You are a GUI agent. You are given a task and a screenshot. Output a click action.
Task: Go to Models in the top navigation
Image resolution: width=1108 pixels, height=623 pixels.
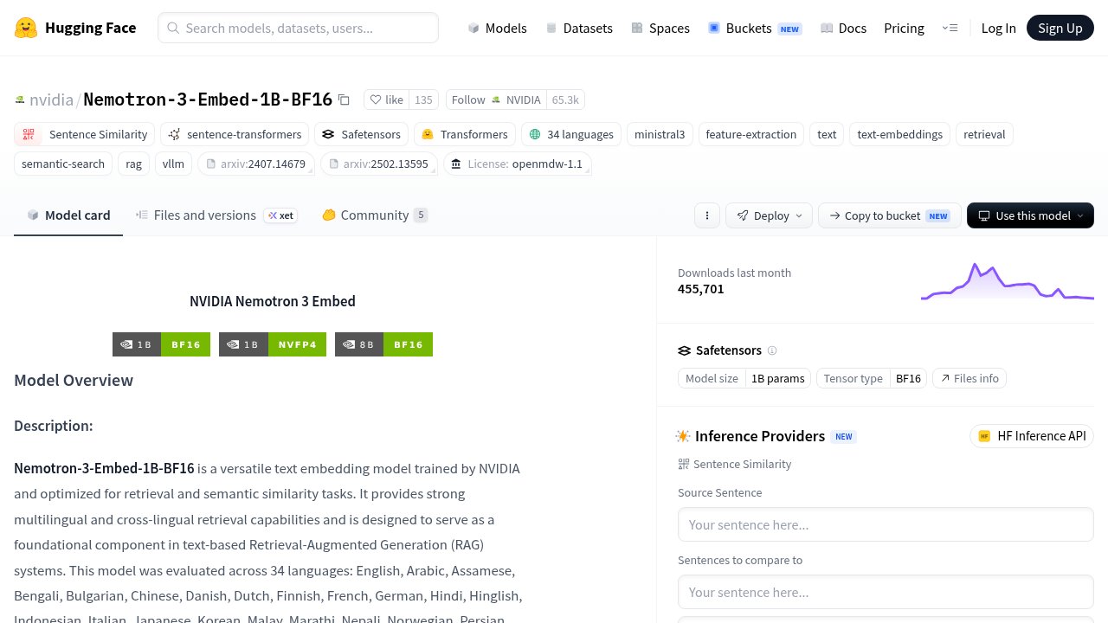[497, 28]
